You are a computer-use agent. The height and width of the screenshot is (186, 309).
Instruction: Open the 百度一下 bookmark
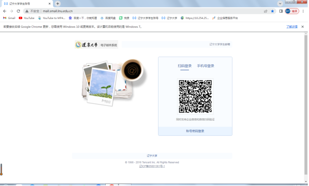coord(83,18)
